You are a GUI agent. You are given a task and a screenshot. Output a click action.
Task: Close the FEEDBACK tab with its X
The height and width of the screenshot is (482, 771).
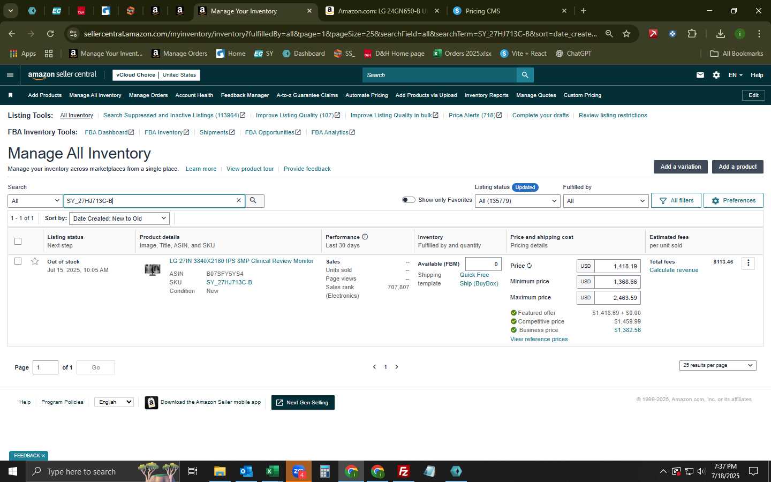click(x=43, y=456)
